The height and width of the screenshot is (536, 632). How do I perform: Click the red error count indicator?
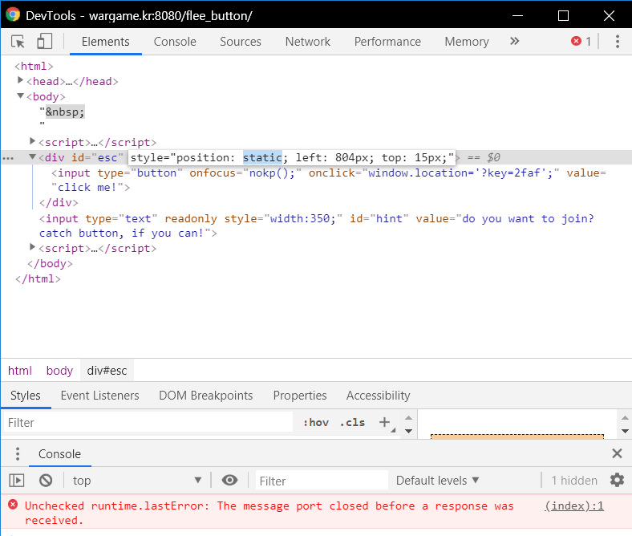[x=581, y=41]
